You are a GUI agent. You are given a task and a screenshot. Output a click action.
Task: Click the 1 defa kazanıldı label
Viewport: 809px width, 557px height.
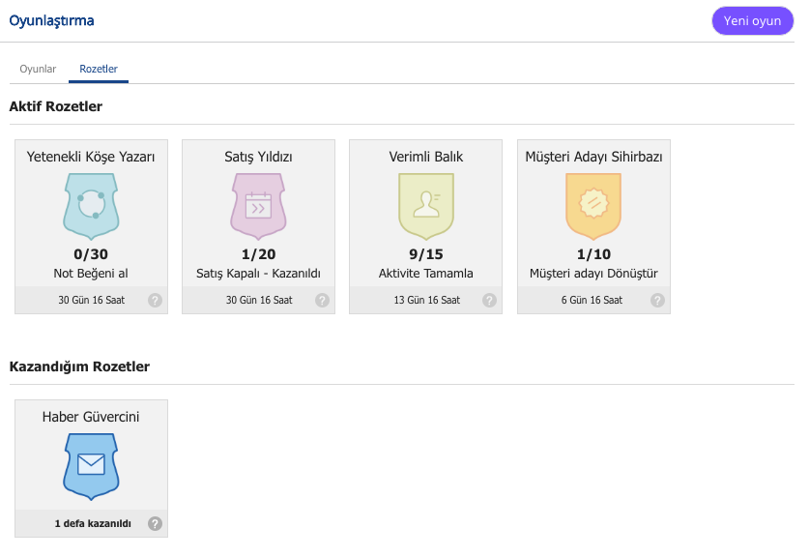[93, 523]
